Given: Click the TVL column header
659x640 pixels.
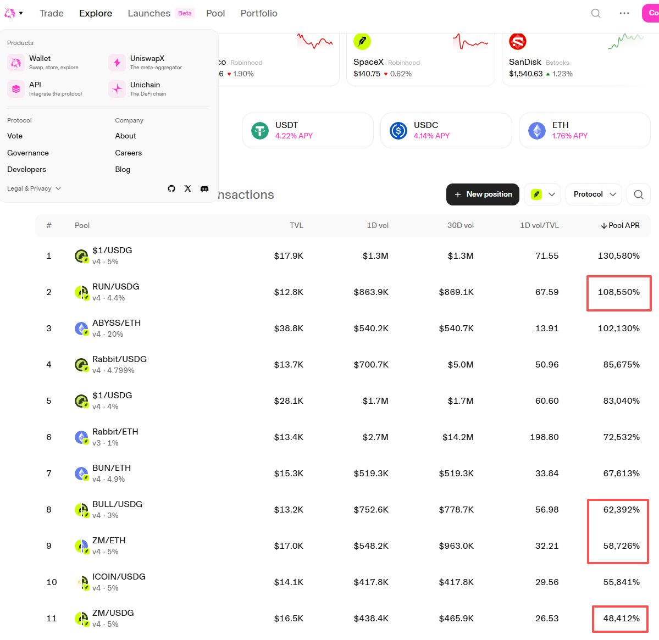Looking at the screenshot, I should (296, 226).
